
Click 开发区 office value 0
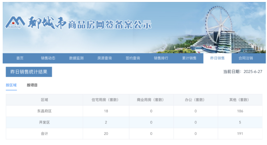click(196, 122)
